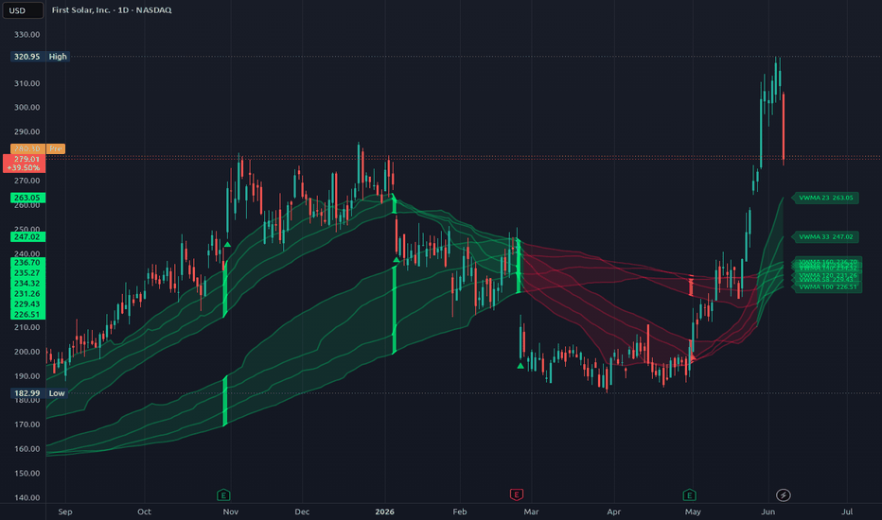The width and height of the screenshot is (882, 520).
Task: Click the green 263.05 axis price tag
Action: click(27, 198)
